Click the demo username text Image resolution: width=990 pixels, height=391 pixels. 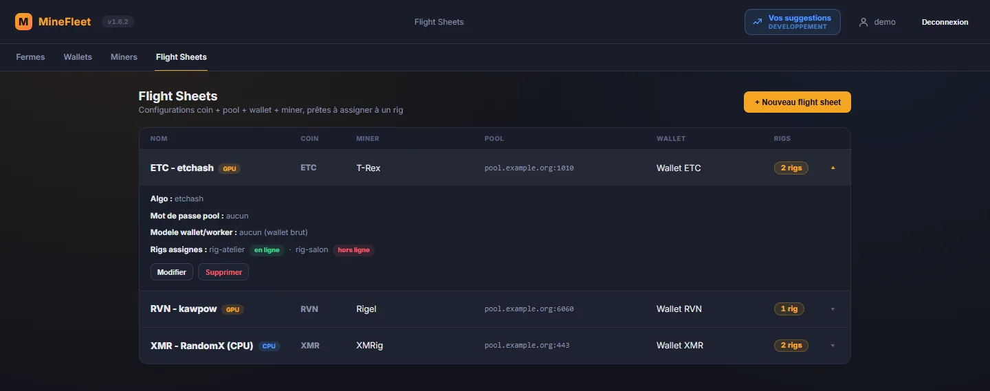pyautogui.click(x=885, y=22)
